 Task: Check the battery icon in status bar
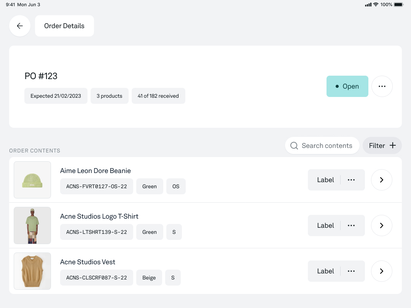click(x=399, y=5)
